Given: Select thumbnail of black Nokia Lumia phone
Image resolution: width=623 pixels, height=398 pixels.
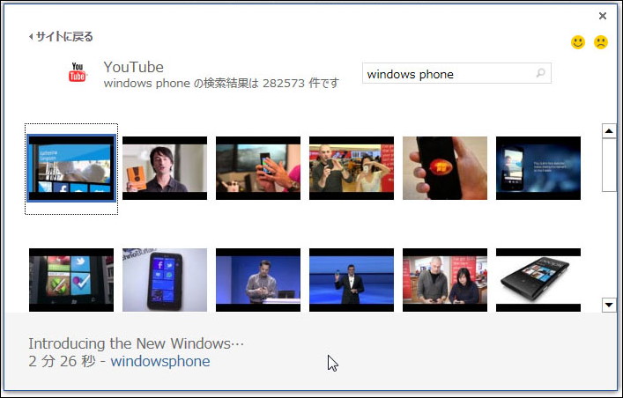Looking at the screenshot, I should coord(538,280).
